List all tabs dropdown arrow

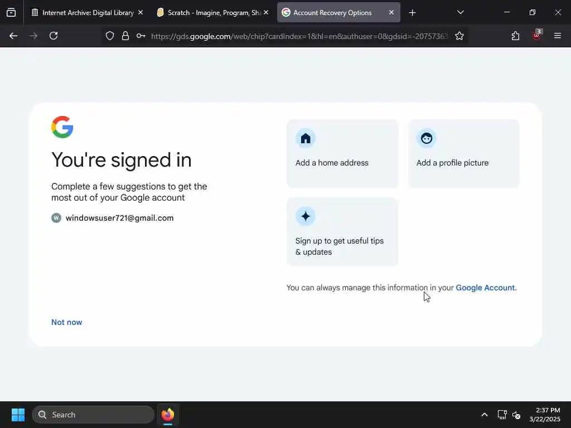point(460,12)
